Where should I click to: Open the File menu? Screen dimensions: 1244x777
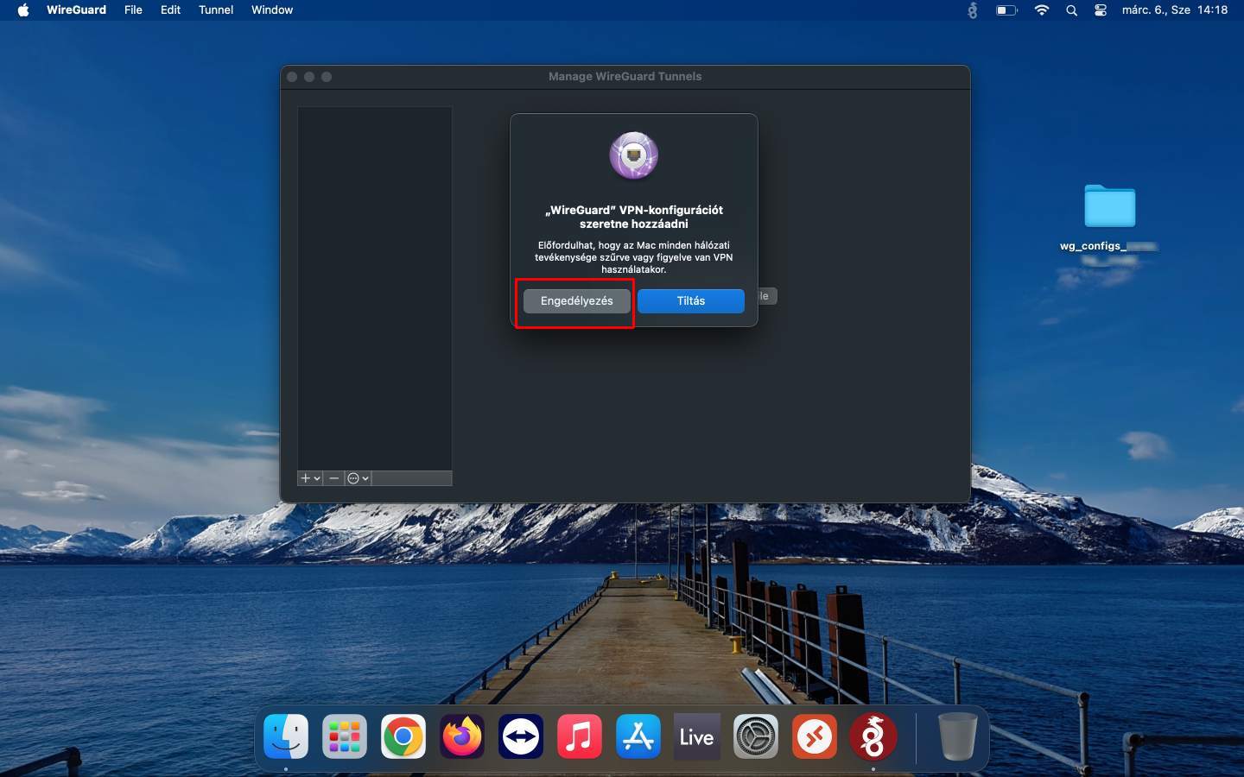pyautogui.click(x=133, y=9)
